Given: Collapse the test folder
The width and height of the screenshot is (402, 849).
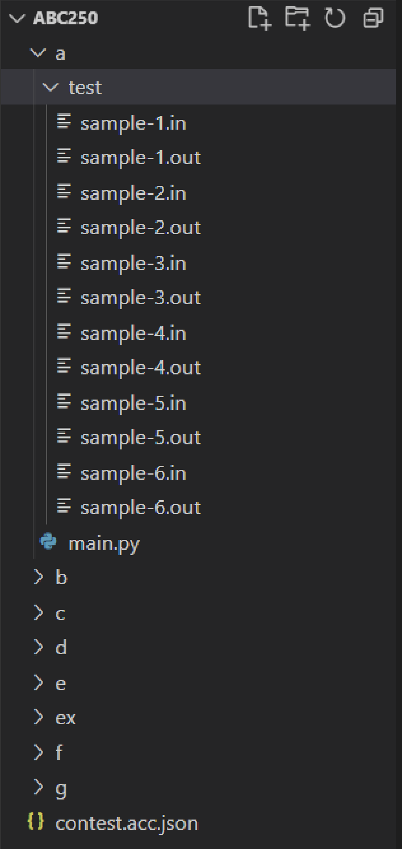Looking at the screenshot, I should pos(50,88).
